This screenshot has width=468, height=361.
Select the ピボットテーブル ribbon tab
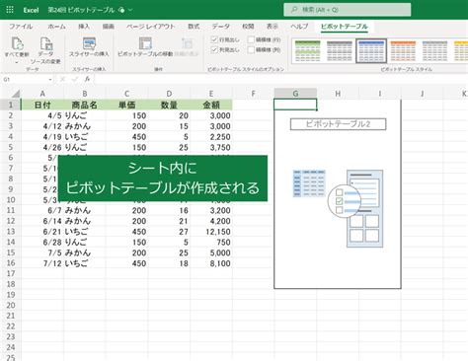pos(345,27)
